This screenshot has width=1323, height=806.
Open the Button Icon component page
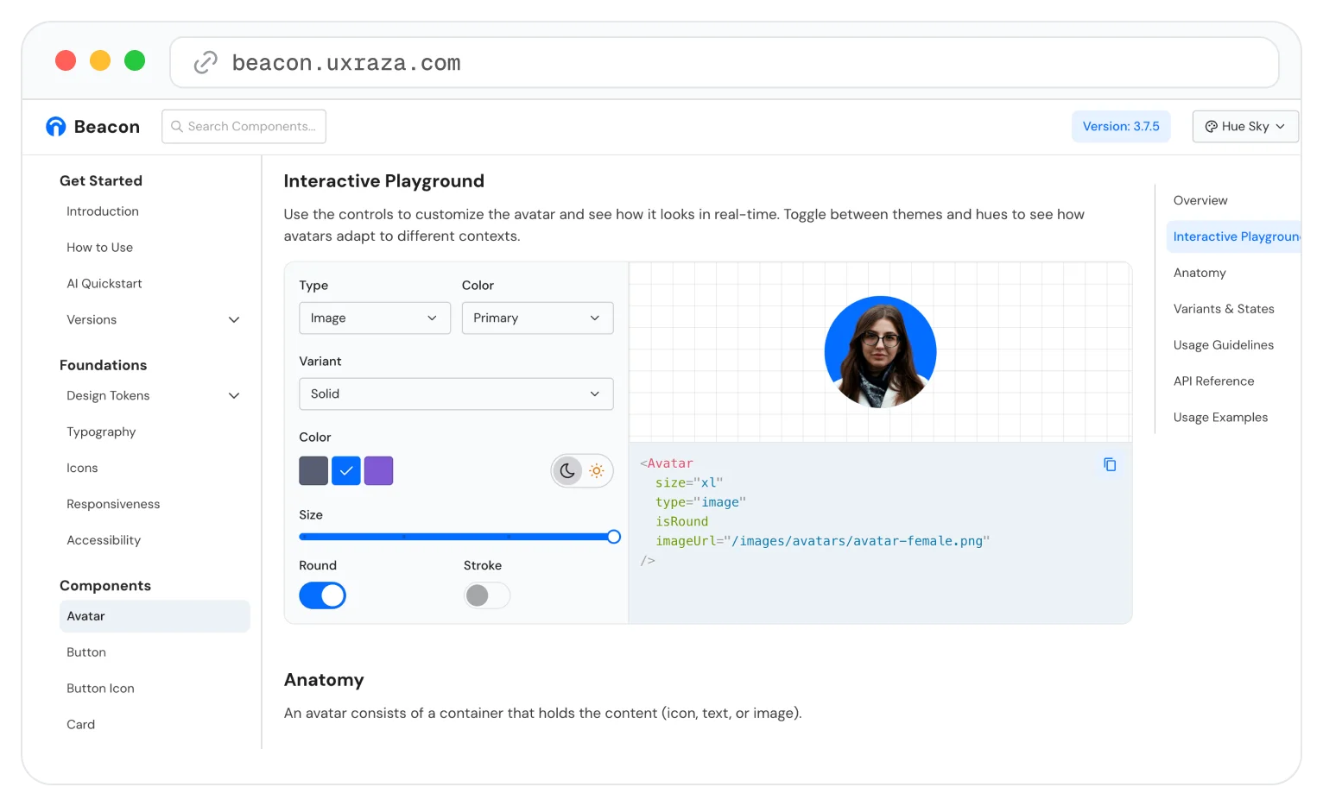tap(100, 689)
